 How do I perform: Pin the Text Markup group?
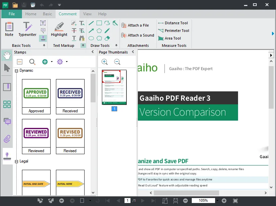point(83,45)
